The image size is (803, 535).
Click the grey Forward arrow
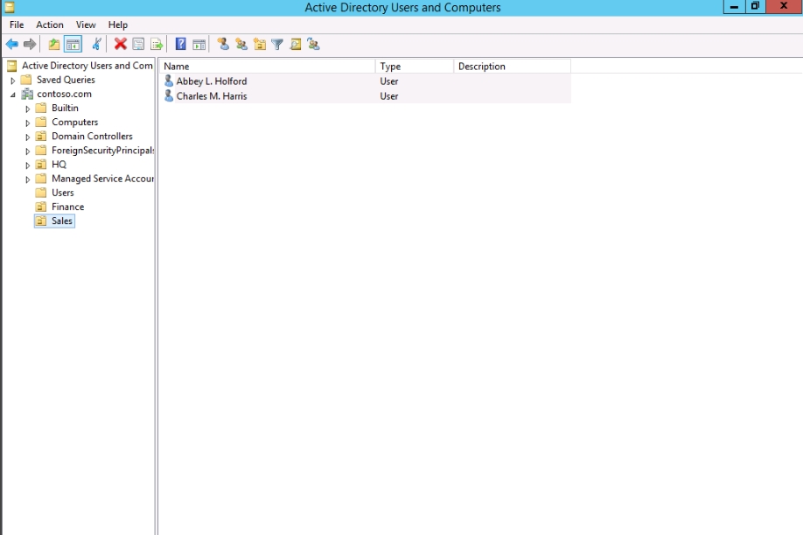(x=30, y=45)
